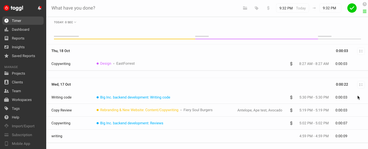368x149 pixels.
Task: Toggle billable on Thursday Copywriting entry
Action: click(291, 64)
